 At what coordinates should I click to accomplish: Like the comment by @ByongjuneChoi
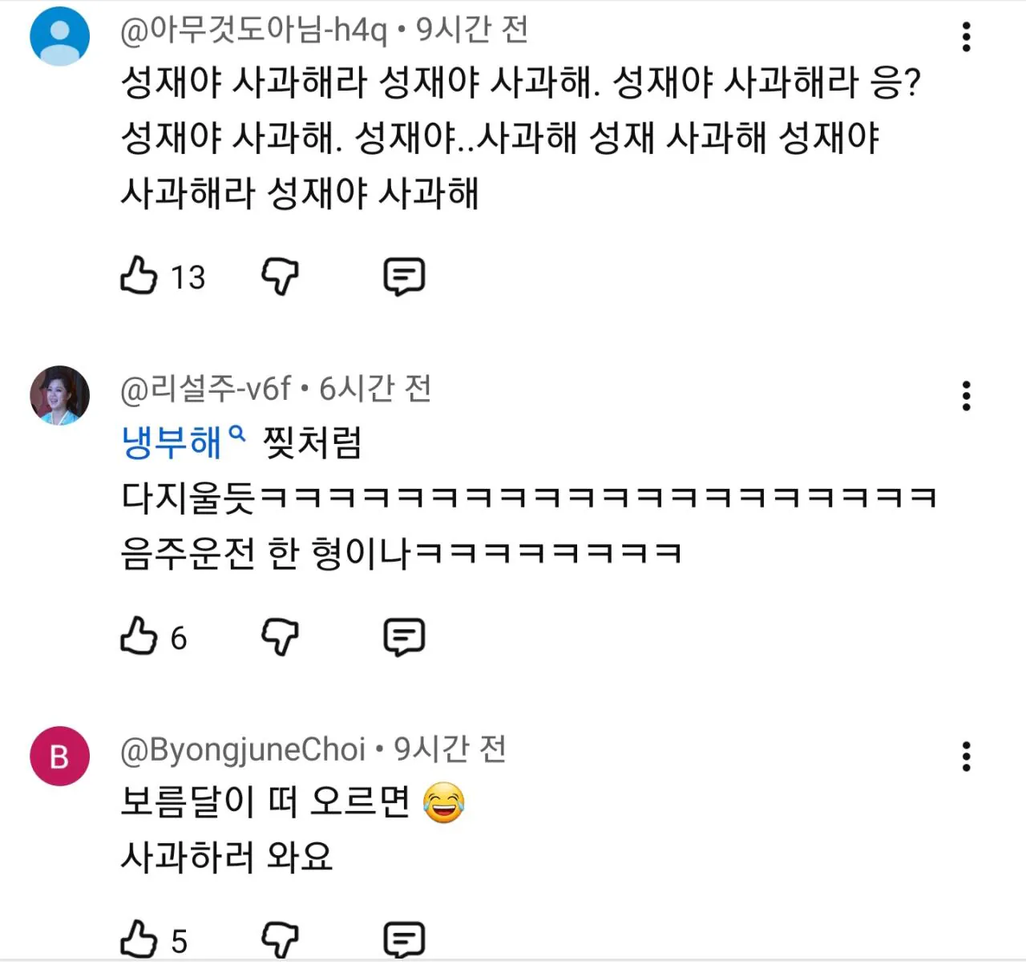click(x=139, y=939)
